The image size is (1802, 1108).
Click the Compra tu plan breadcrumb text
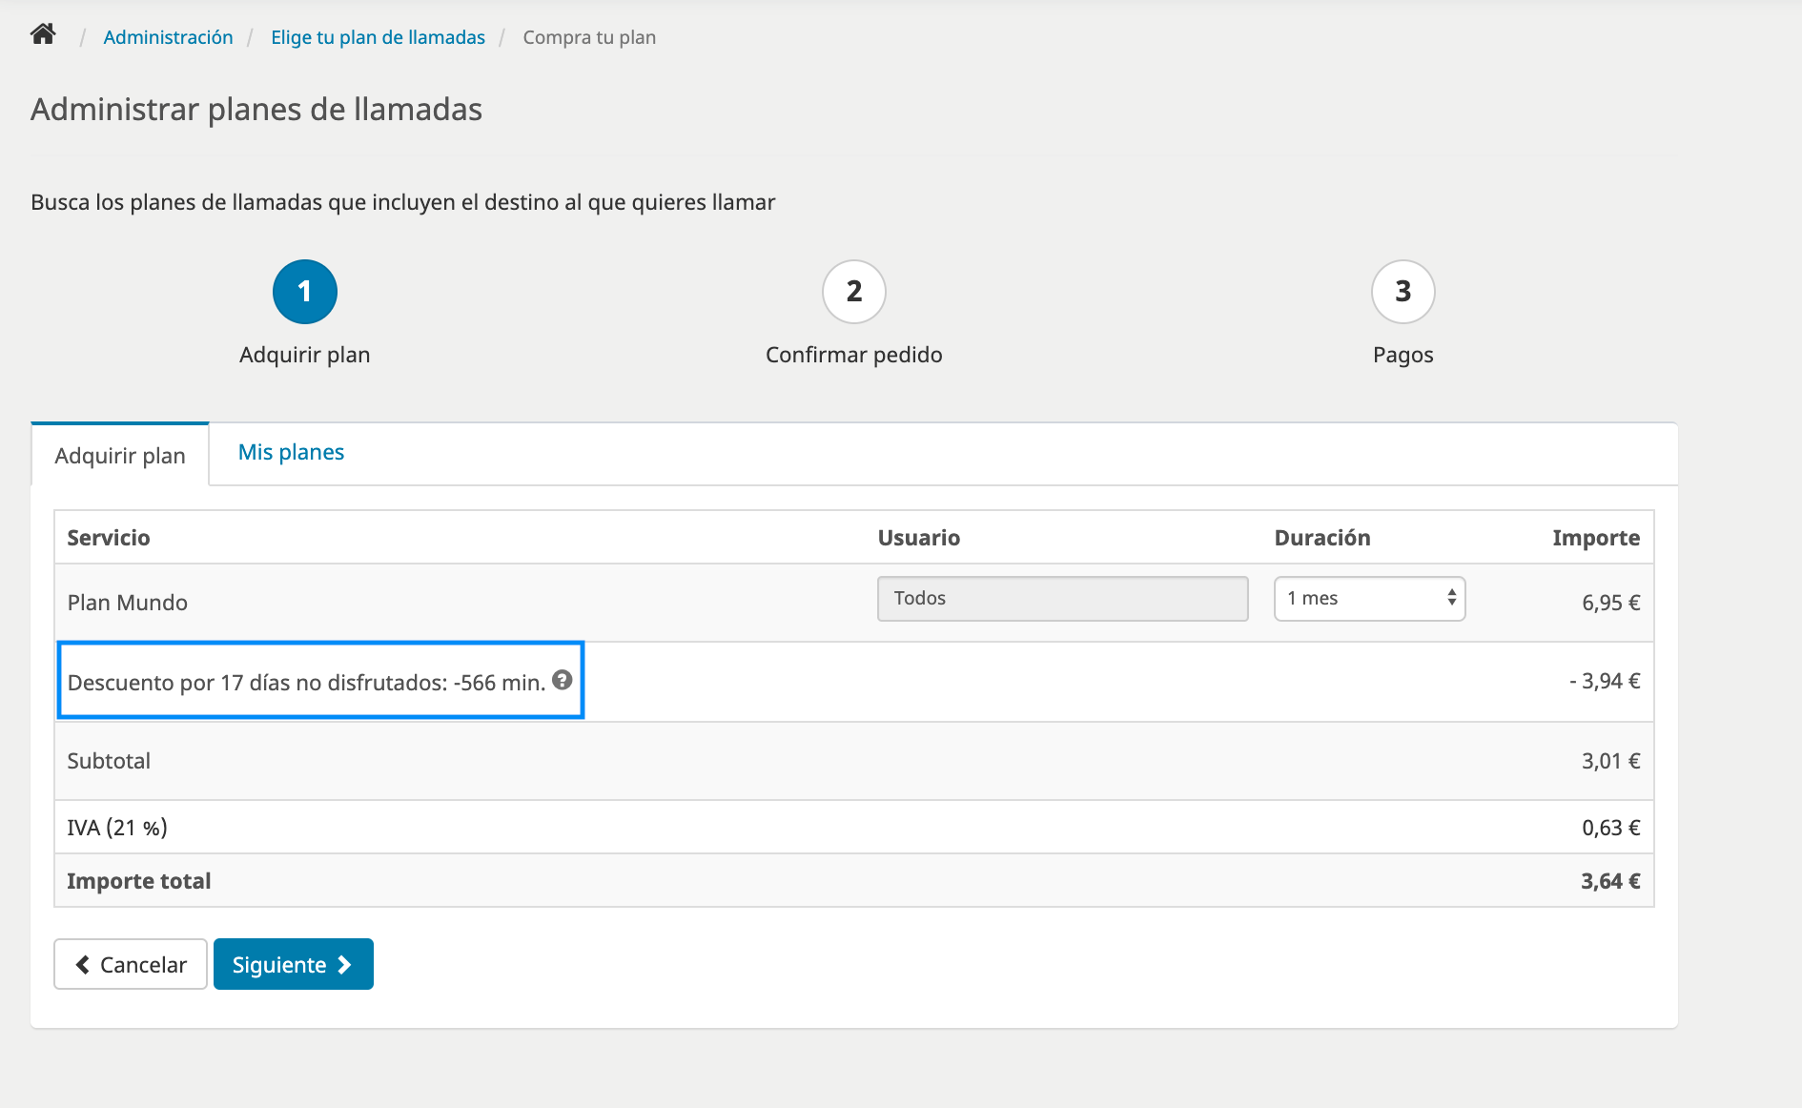pos(589,37)
